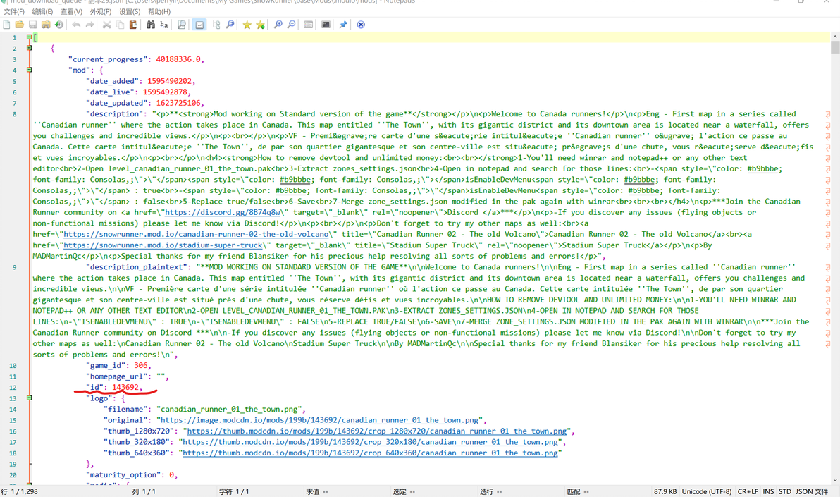Click the vertical scrollbar thumb
This screenshot has height=497, width=840.
(x=835, y=47)
